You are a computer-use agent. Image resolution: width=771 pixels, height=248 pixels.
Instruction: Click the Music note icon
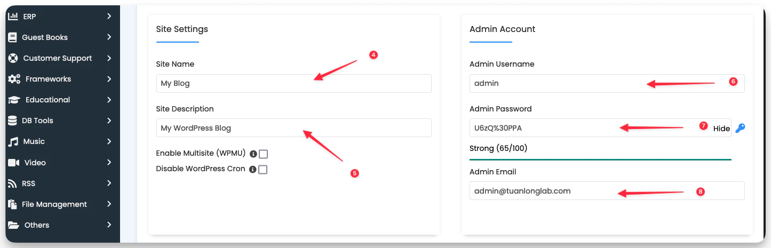tap(13, 141)
